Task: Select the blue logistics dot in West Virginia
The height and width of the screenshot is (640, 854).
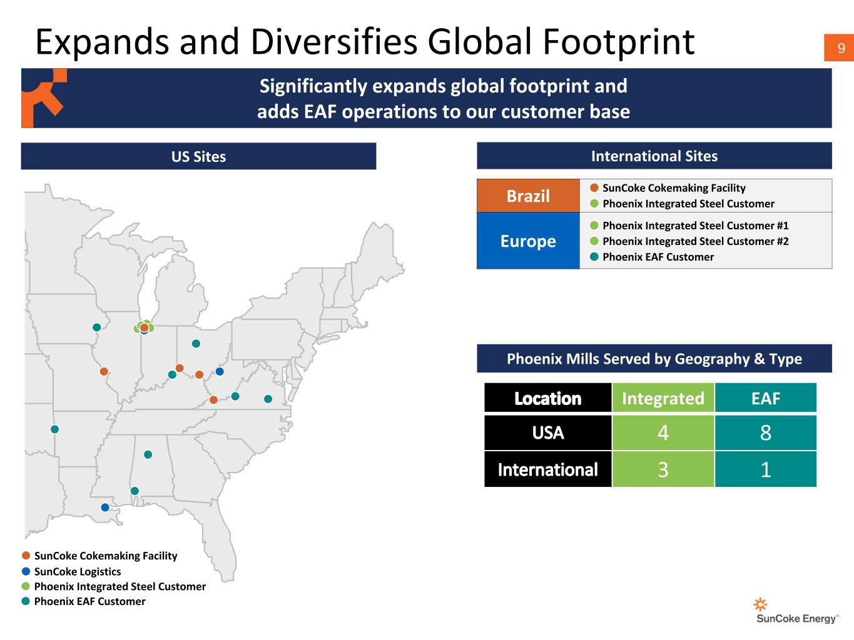Action: pos(220,371)
